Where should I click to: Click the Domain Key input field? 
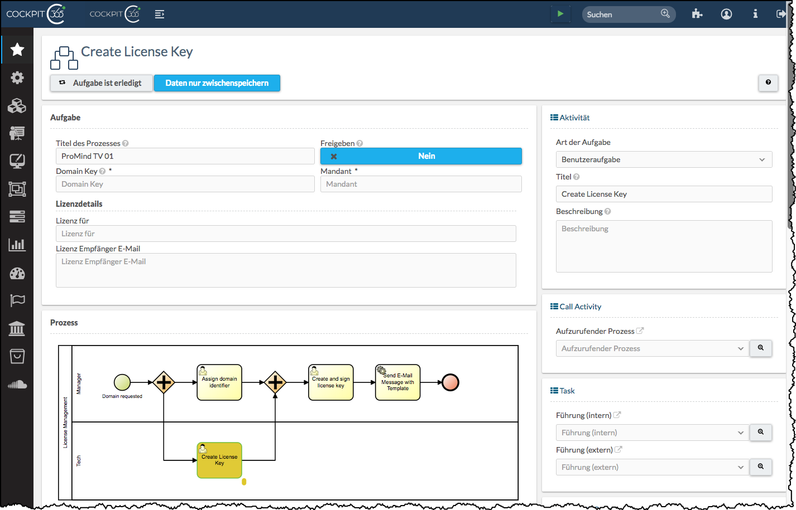185,184
